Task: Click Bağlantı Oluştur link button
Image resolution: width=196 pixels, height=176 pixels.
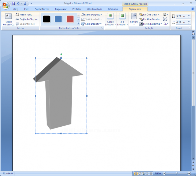Action: coord(27,19)
